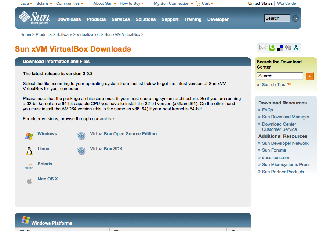Viewport: 320px width, 231px height.
Task: Open the VirtualBox SDK link
Action: 106,149
